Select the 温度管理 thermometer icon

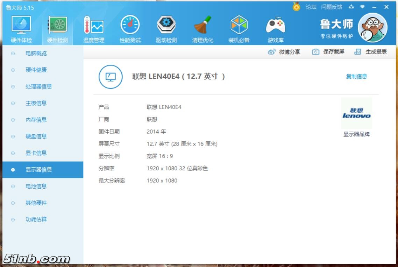click(x=93, y=26)
